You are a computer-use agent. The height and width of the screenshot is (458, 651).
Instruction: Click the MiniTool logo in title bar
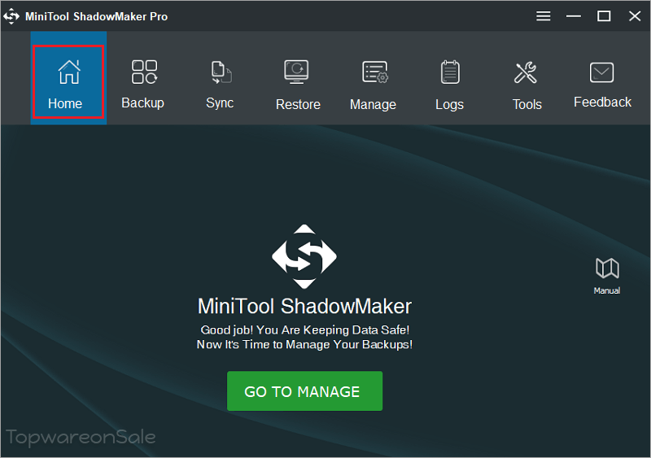tap(11, 16)
